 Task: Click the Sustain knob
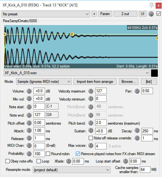(91, 130)
